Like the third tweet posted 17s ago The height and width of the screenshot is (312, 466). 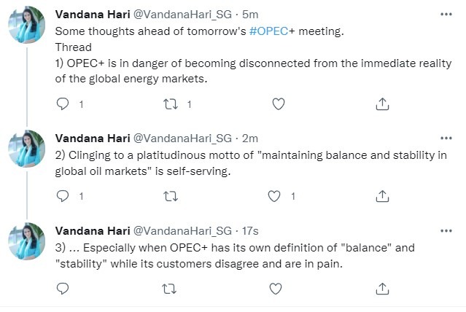pyautogui.click(x=277, y=288)
